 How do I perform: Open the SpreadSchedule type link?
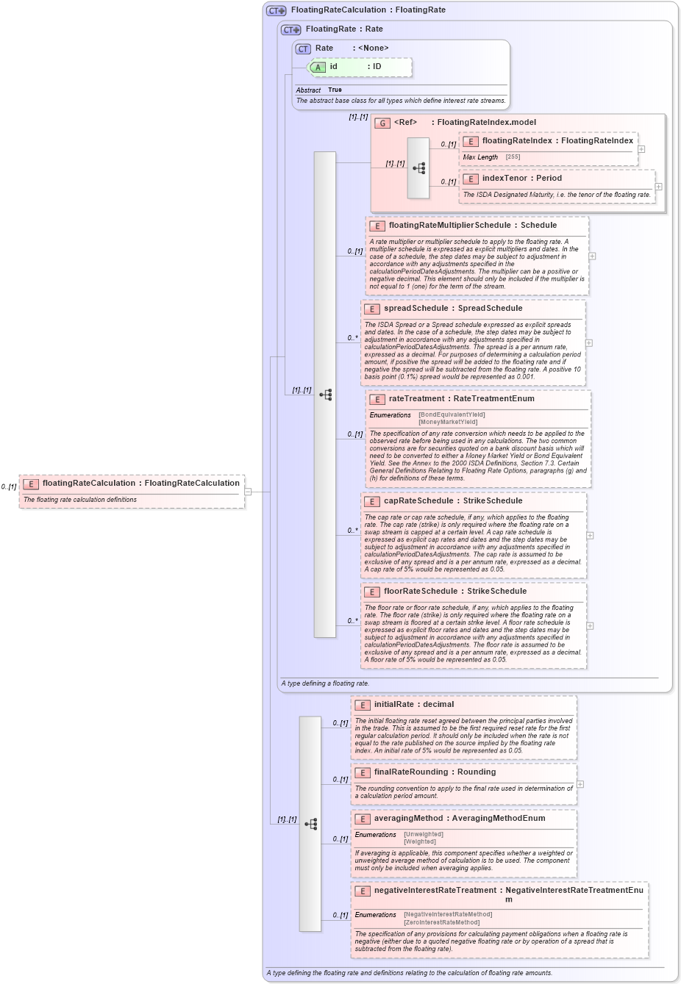490,309
